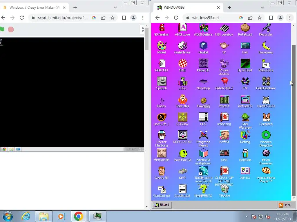Open new tab in Scratch browser window
This screenshot has height=222, width=297.
[x=75, y=7]
